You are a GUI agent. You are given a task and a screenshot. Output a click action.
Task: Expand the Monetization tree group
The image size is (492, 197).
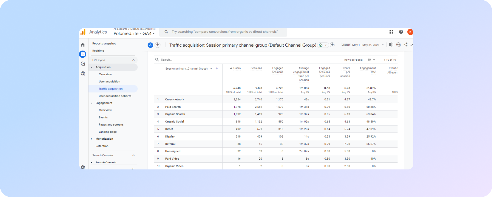92,139
